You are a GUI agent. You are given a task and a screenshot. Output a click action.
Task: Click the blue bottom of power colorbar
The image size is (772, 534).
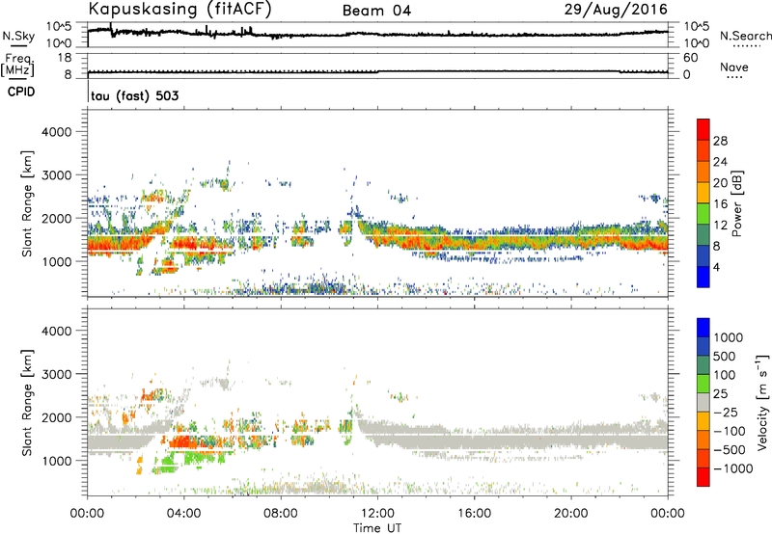[x=703, y=277]
